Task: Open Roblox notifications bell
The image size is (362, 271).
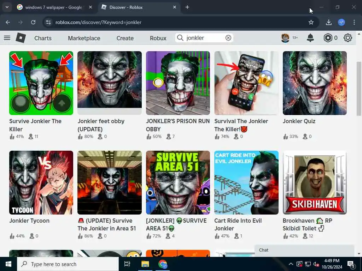Action: click(310, 38)
